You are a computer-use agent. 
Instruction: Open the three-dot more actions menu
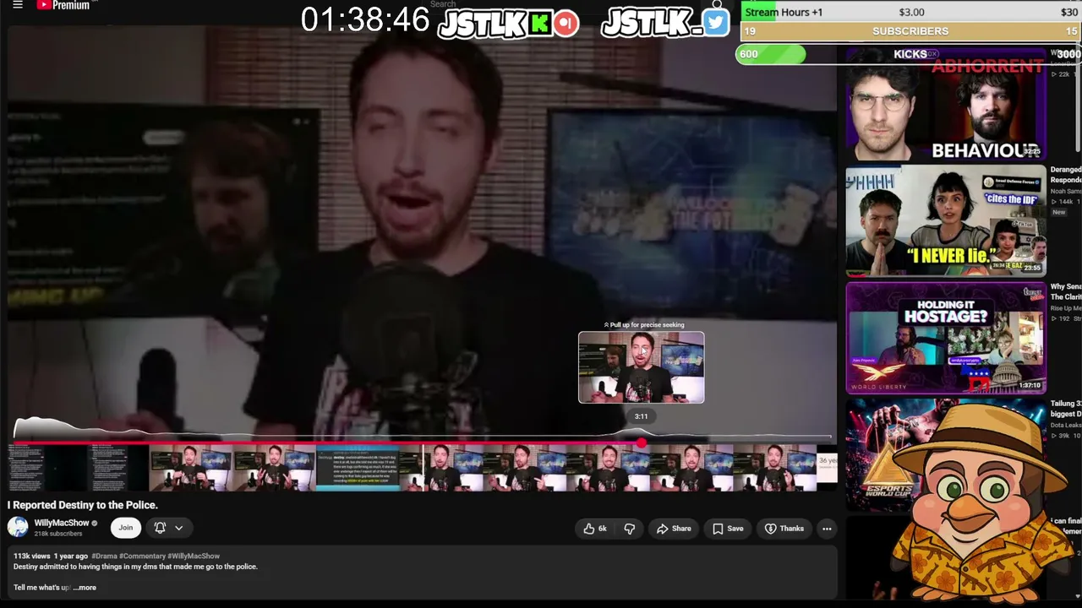click(x=827, y=529)
